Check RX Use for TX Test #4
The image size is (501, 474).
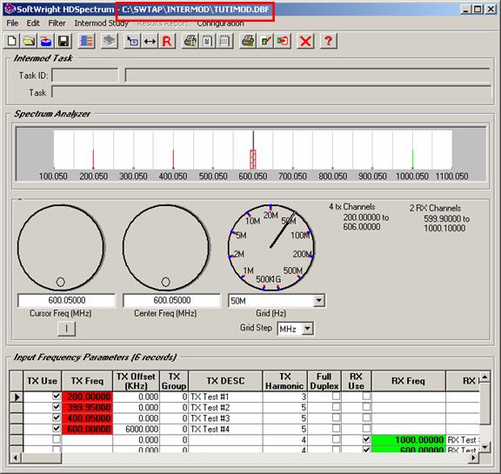366,428
